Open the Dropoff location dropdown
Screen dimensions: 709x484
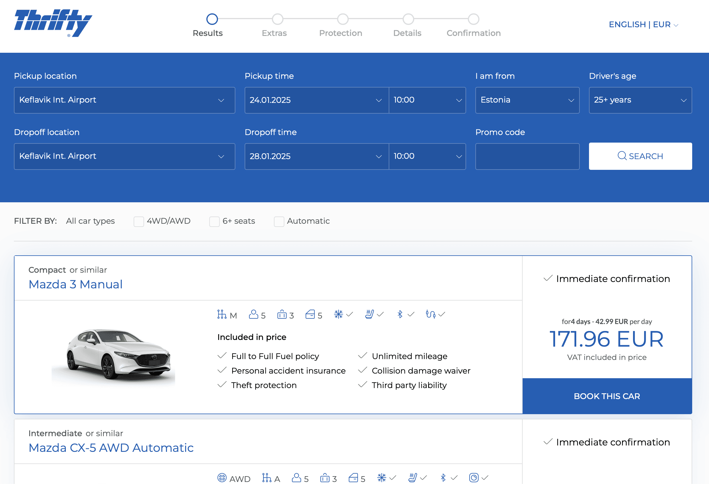point(124,156)
